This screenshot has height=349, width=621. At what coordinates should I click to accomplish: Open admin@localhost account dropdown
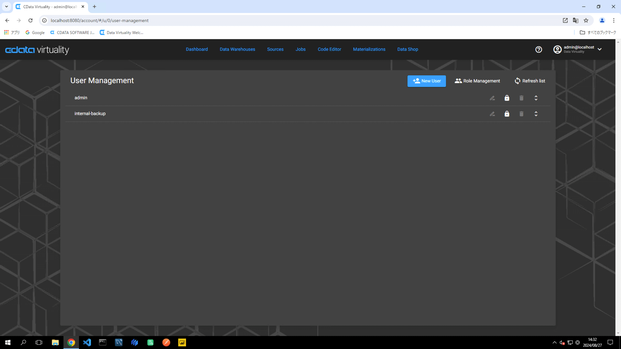[x=599, y=49]
